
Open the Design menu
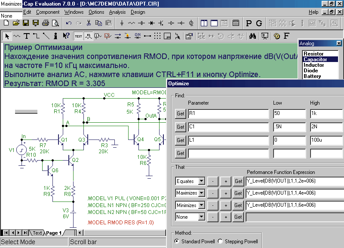[138, 12]
